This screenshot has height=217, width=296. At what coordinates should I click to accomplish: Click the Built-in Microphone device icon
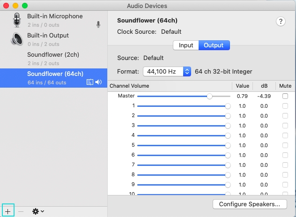coord(17,20)
